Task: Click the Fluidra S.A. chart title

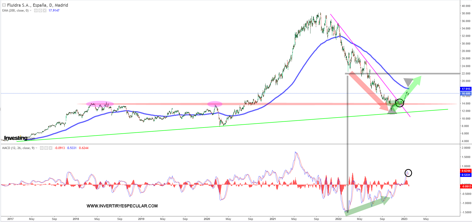Action: (x=37, y=5)
